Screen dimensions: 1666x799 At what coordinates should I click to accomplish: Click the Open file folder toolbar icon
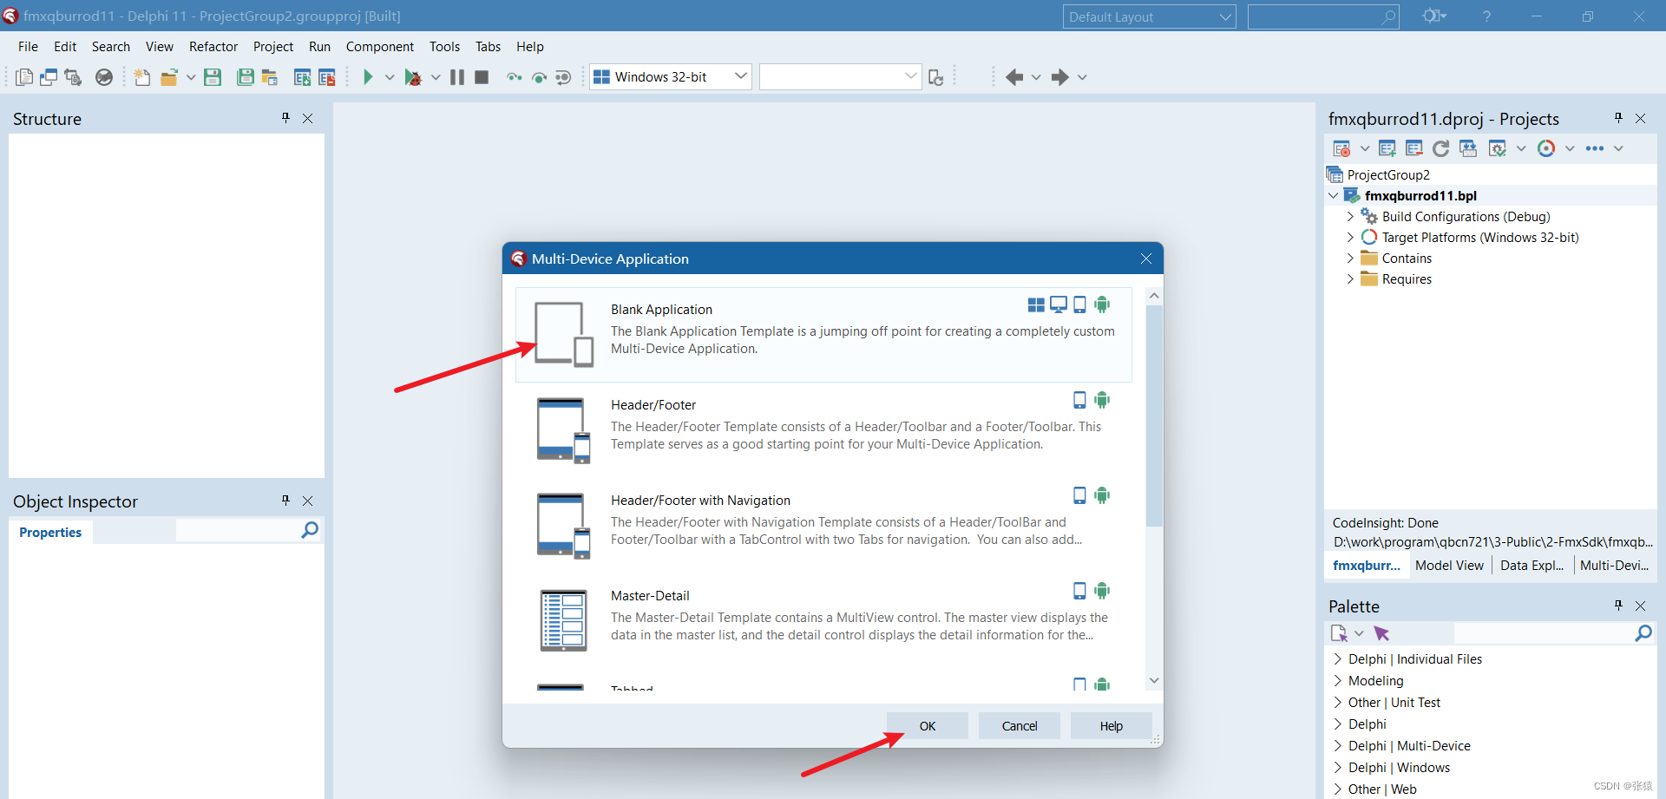[x=169, y=77]
